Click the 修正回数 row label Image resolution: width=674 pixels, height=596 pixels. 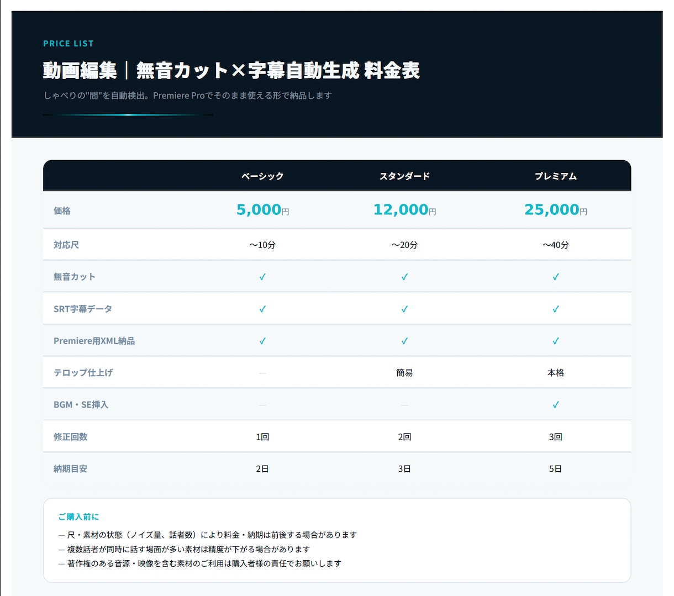click(x=70, y=437)
